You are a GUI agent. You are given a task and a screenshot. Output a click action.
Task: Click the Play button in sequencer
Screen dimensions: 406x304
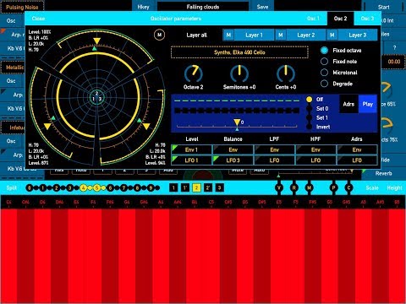368,104
